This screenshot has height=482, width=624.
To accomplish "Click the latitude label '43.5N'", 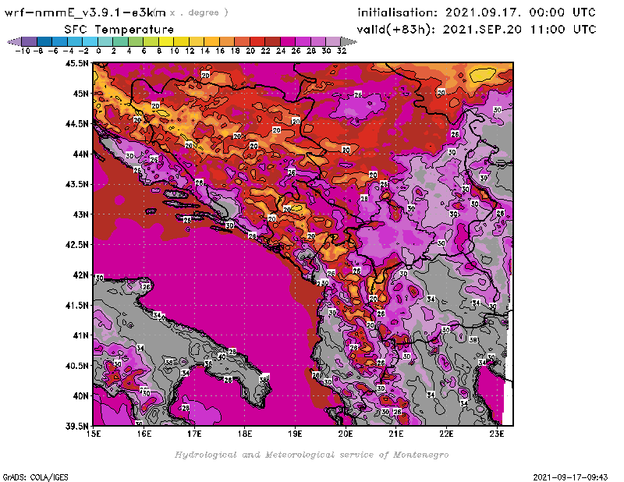I will [x=76, y=184].
